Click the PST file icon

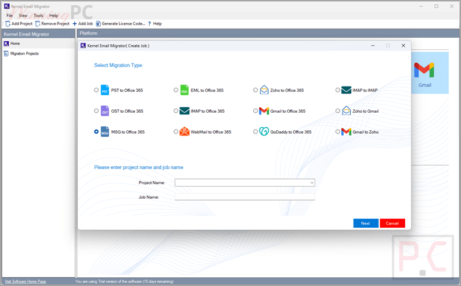[x=105, y=90]
